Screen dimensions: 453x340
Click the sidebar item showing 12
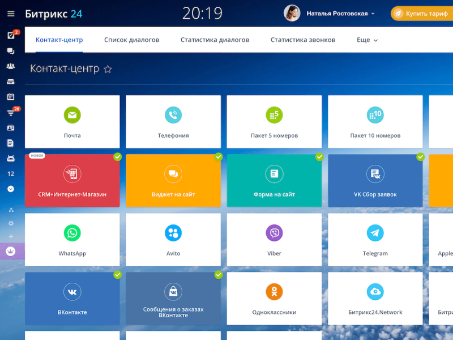pos(11,174)
